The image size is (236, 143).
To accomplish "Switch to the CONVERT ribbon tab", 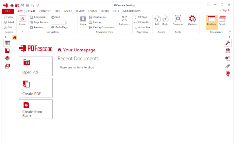I will (45, 11).
